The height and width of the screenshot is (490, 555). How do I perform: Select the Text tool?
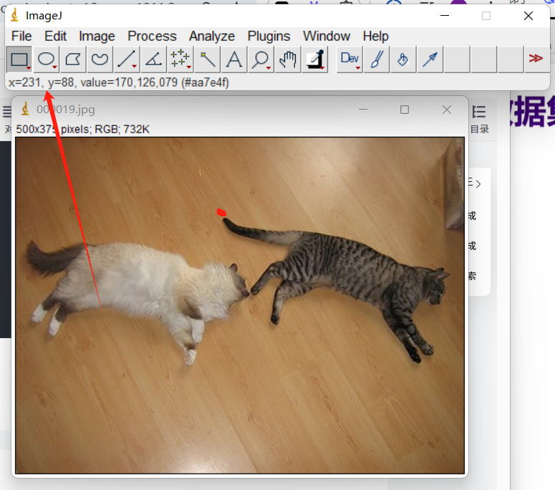click(x=234, y=59)
